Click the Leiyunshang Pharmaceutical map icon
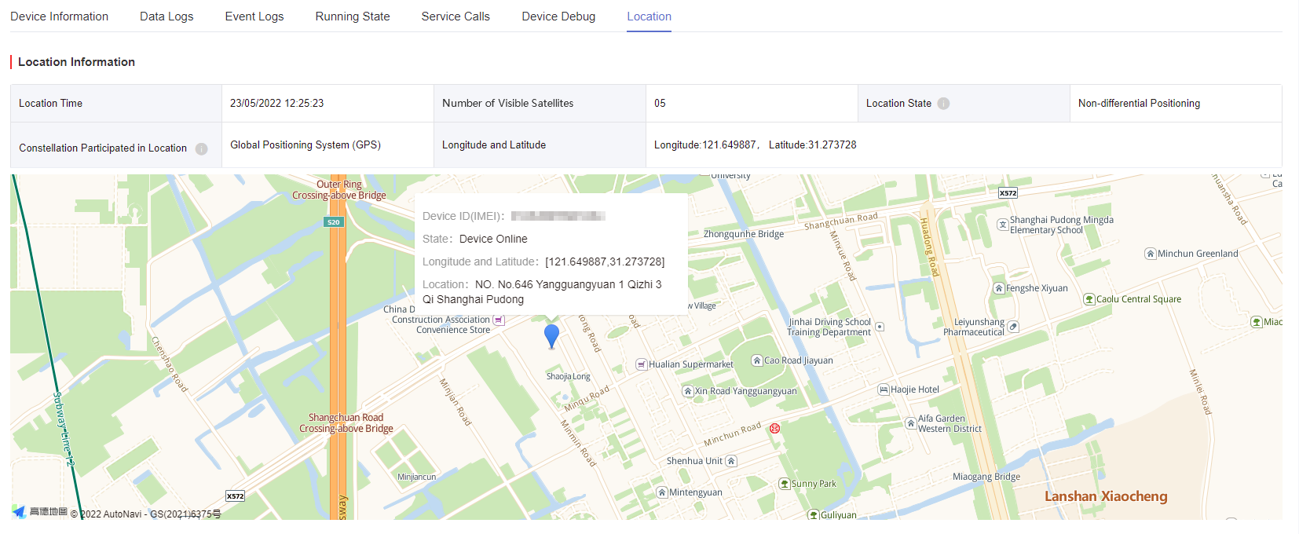Viewport: 1299px width, 534px height. pyautogui.click(x=1013, y=327)
